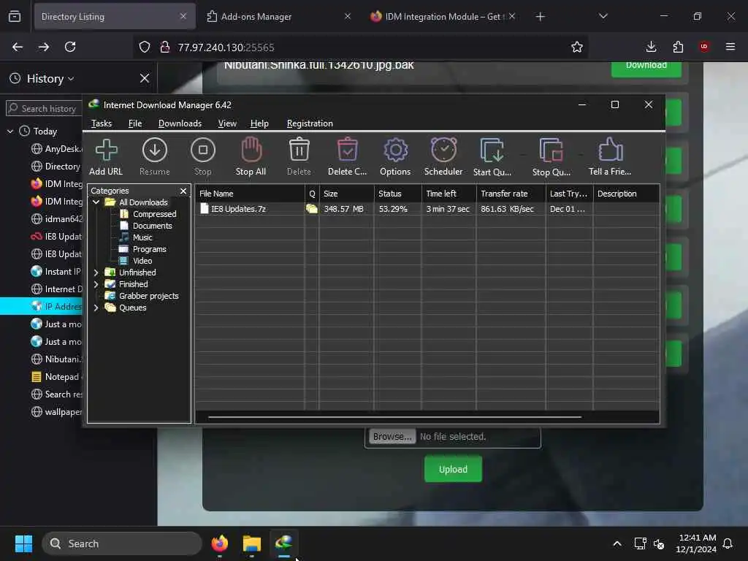Close the History sidebar
Image resolution: width=748 pixels, height=561 pixels.
tap(145, 78)
